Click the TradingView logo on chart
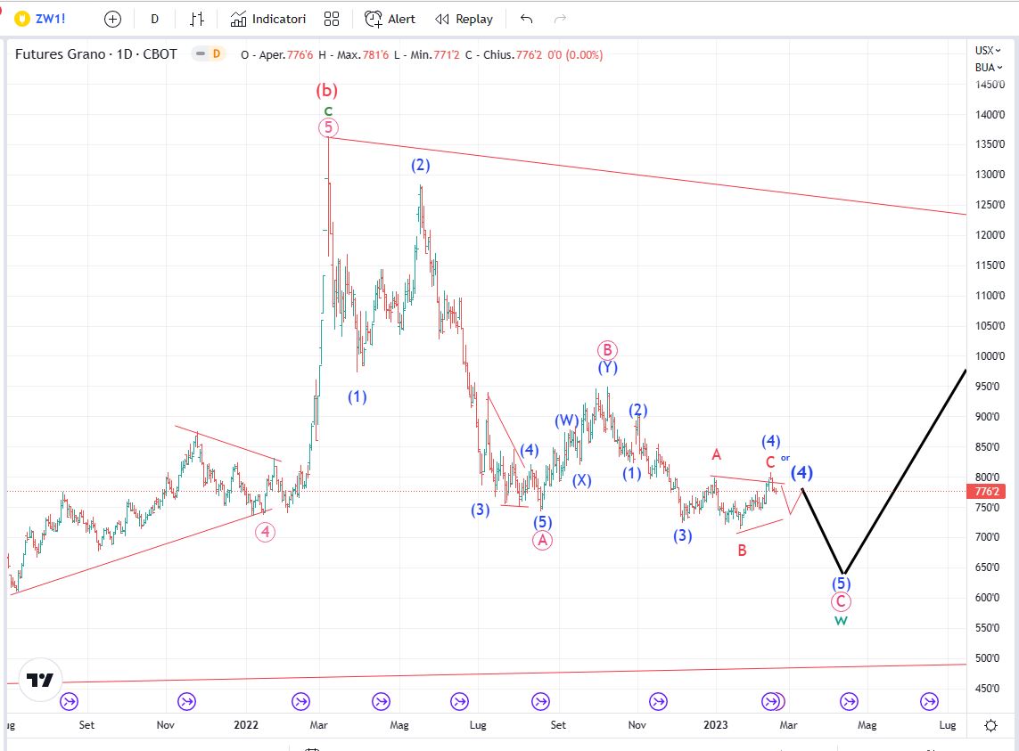The height and width of the screenshot is (751, 1019). click(39, 680)
